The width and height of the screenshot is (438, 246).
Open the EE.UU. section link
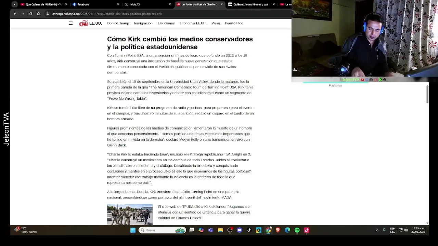(95, 23)
